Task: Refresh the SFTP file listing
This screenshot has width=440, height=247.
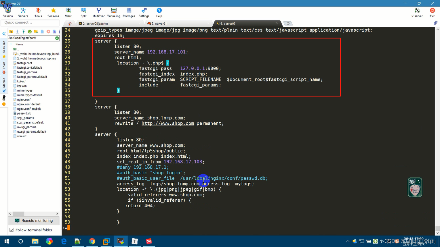Action: click(x=30, y=32)
